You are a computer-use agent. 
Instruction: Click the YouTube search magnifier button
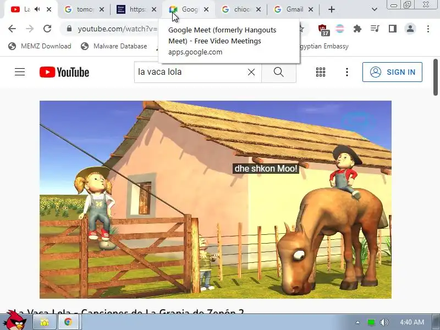tap(279, 72)
